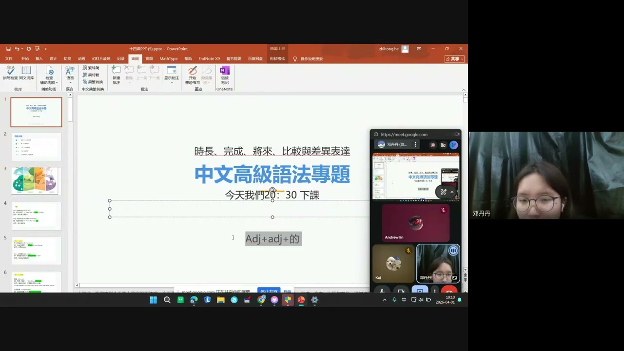Open Linked Notes OneNote (链接笔记)
The image size is (624, 351).
(x=225, y=76)
